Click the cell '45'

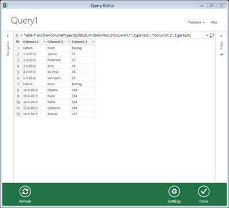(x=83, y=66)
